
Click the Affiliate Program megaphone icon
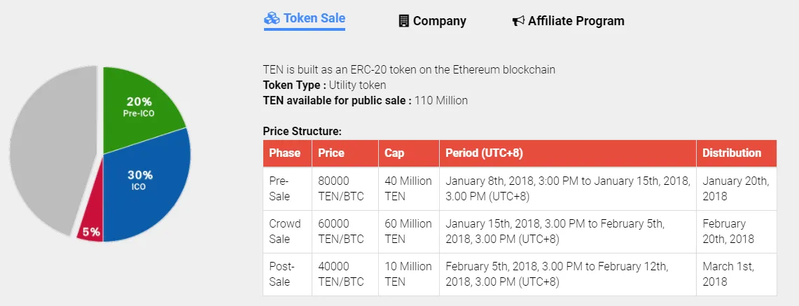[x=518, y=21]
